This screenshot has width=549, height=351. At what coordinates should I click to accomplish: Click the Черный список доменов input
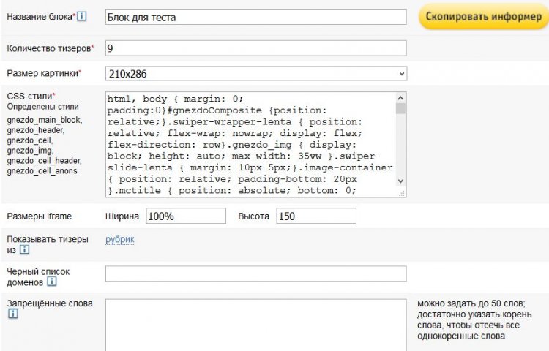point(256,273)
